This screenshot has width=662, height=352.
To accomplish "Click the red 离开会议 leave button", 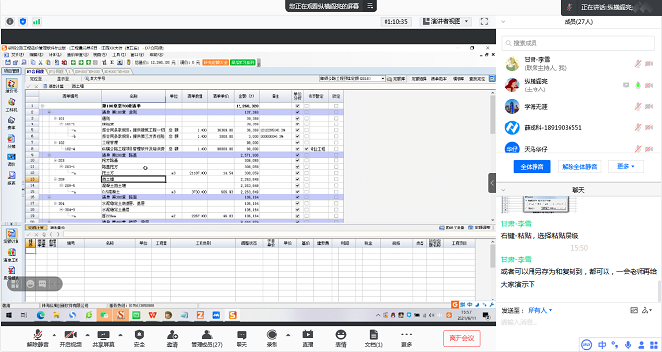I will [x=461, y=338].
